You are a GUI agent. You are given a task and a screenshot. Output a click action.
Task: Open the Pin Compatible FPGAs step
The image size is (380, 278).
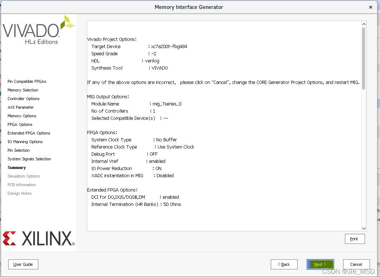click(27, 81)
